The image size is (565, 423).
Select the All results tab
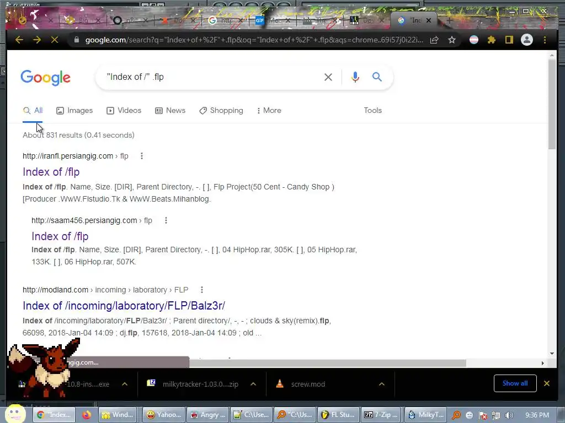pyautogui.click(x=33, y=110)
